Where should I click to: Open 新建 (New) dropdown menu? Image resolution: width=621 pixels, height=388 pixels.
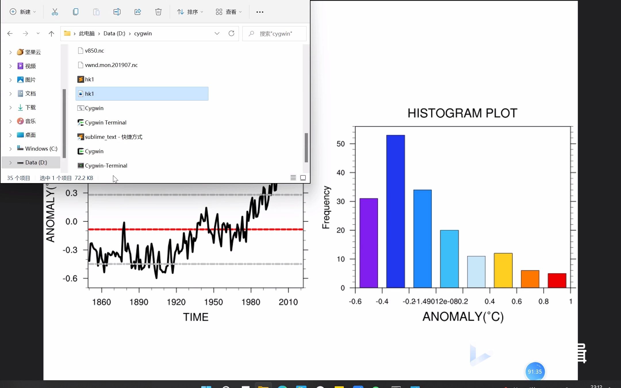[x=23, y=12]
